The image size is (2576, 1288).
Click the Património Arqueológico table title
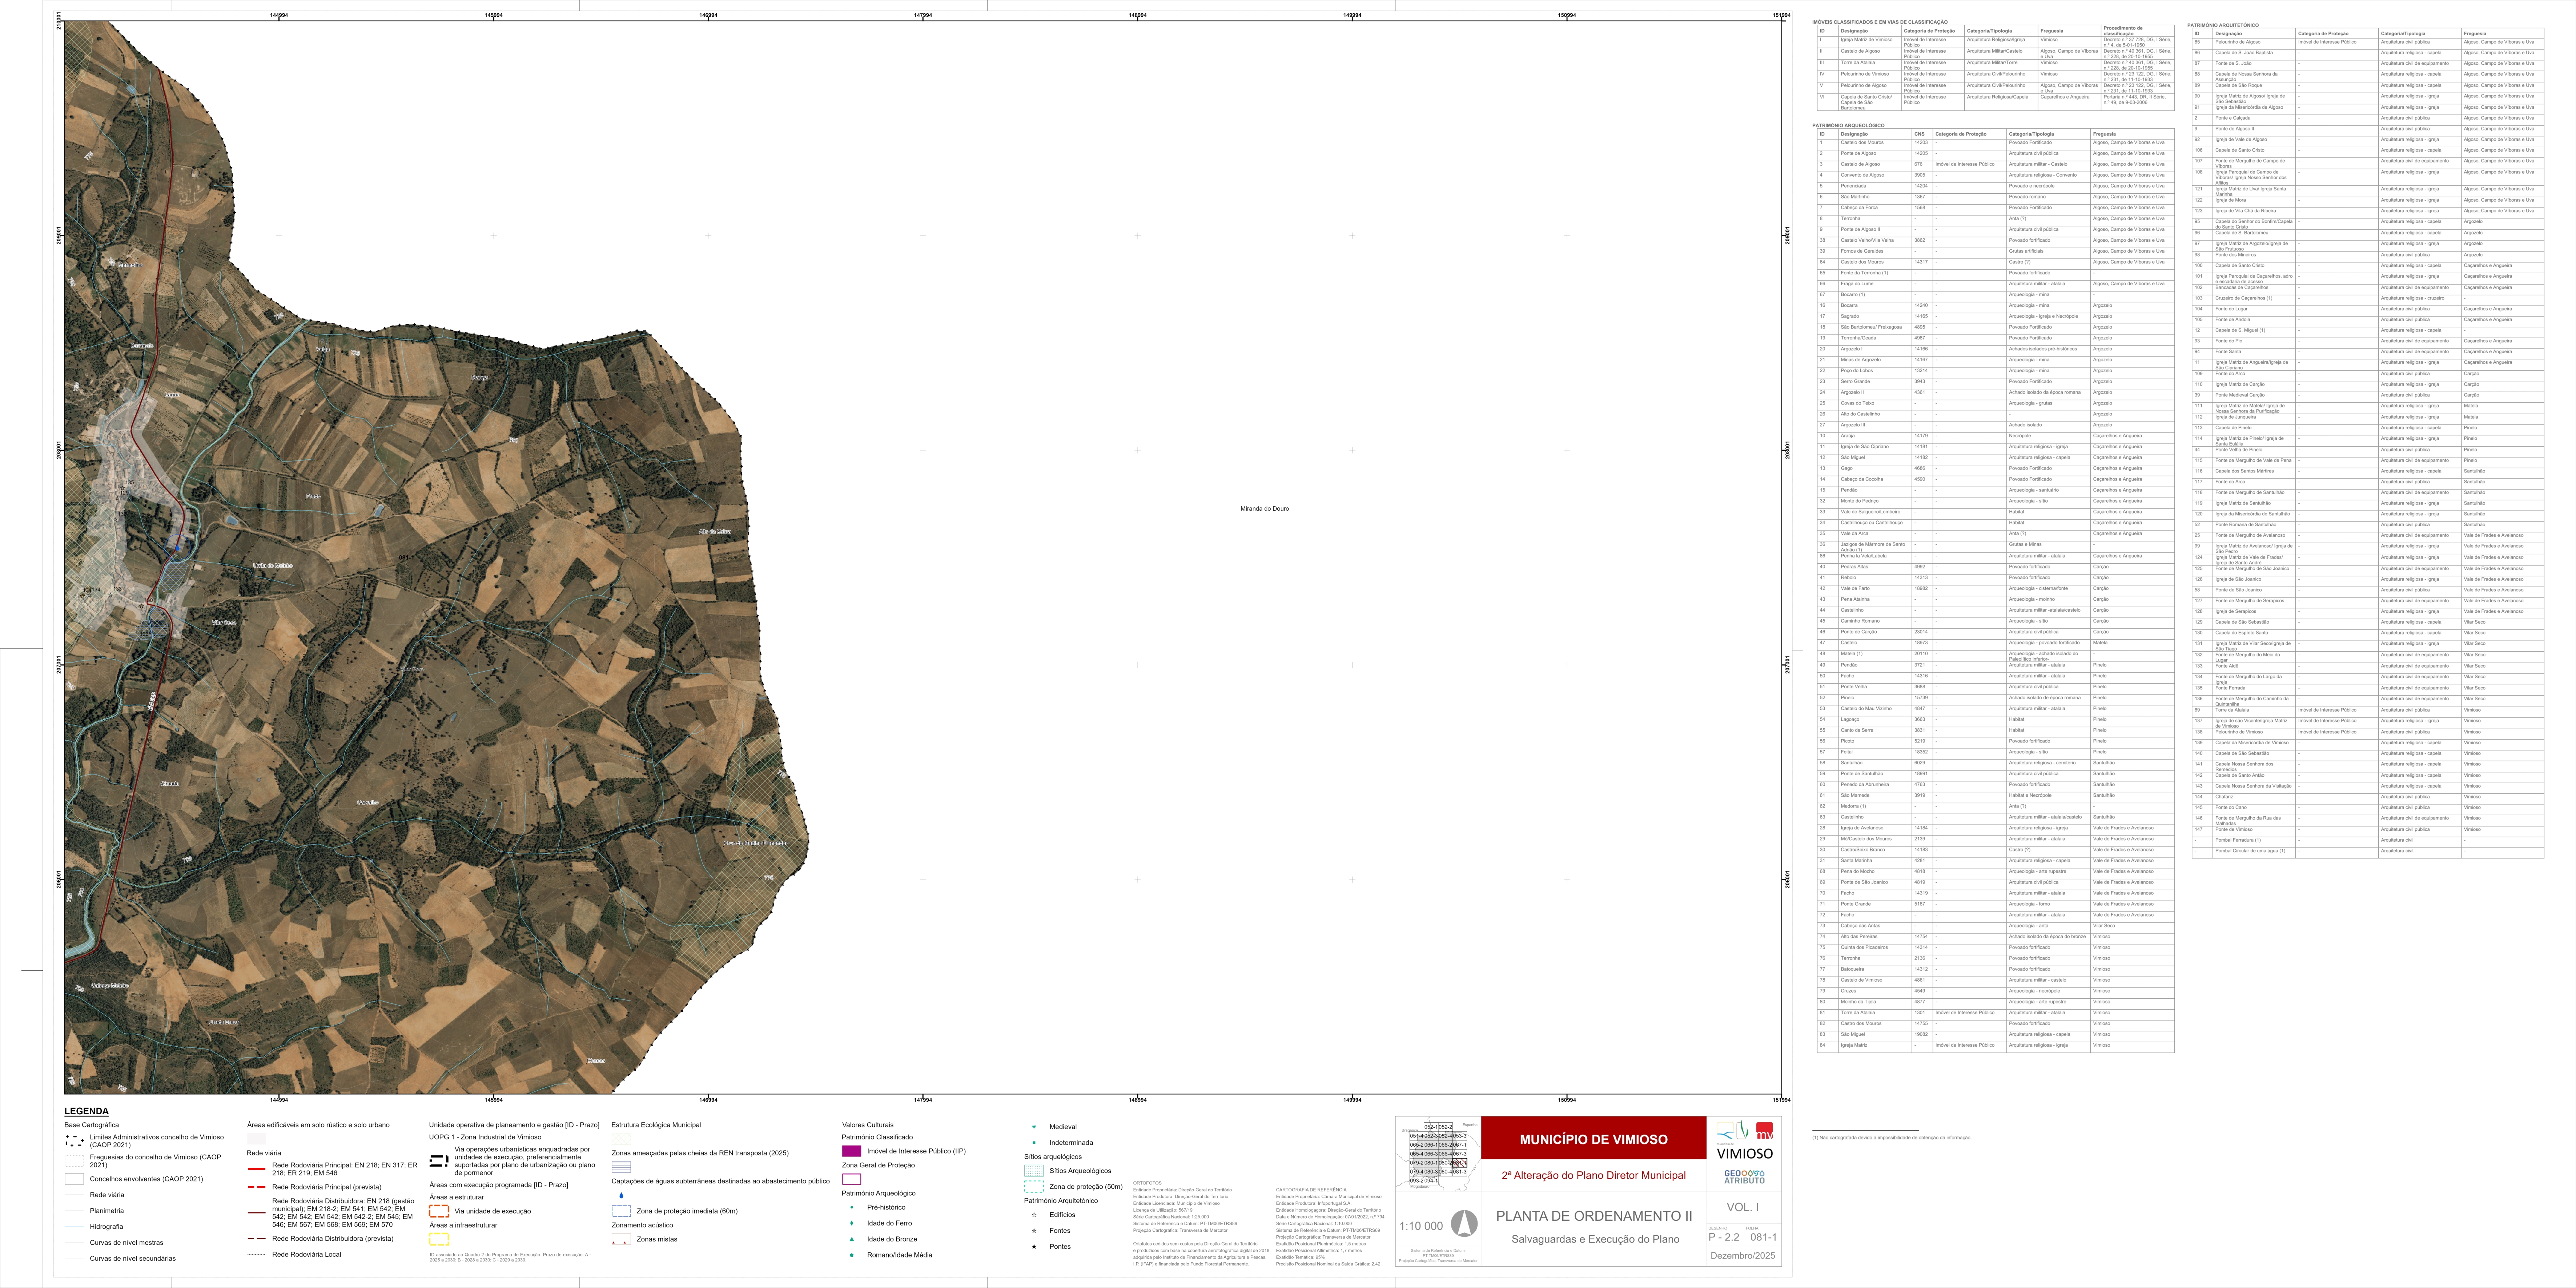(x=1848, y=125)
